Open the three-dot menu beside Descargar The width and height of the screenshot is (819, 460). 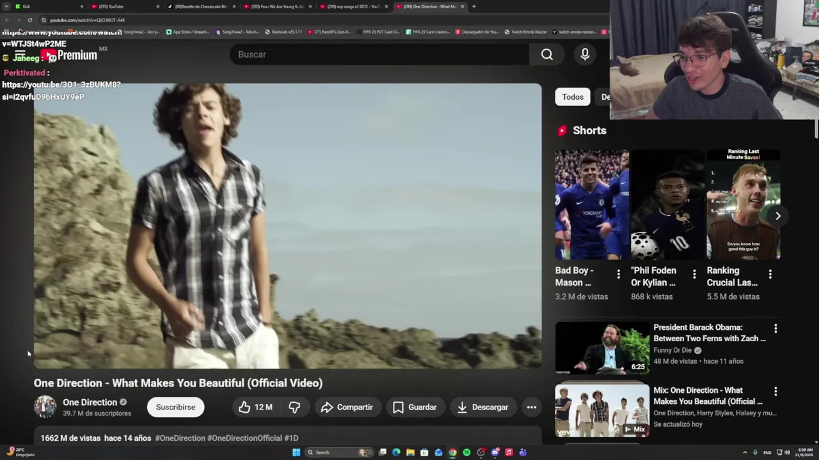click(532, 407)
